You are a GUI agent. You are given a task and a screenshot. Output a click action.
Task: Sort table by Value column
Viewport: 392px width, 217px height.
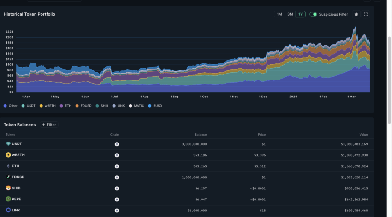[363, 135]
